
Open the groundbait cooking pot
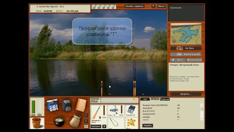59,120
